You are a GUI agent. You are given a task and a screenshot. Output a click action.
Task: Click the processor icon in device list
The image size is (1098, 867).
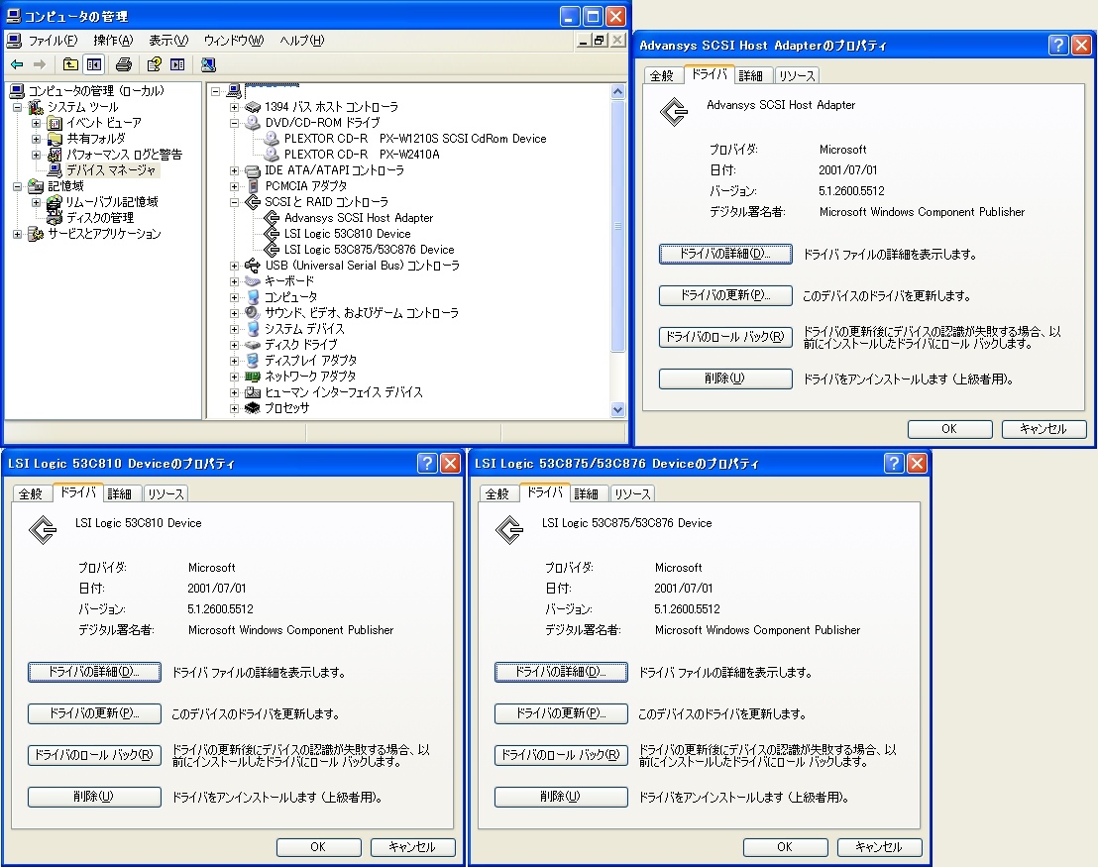(x=252, y=407)
